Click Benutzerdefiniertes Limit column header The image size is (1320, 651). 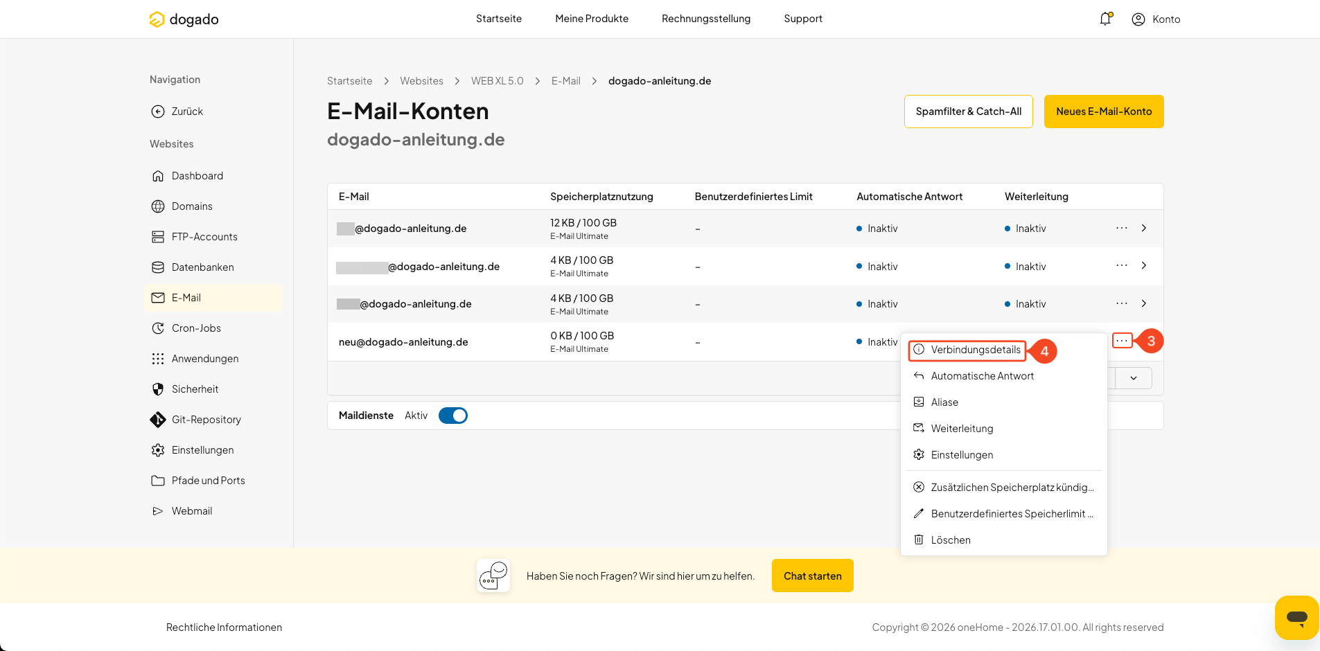[x=754, y=197]
